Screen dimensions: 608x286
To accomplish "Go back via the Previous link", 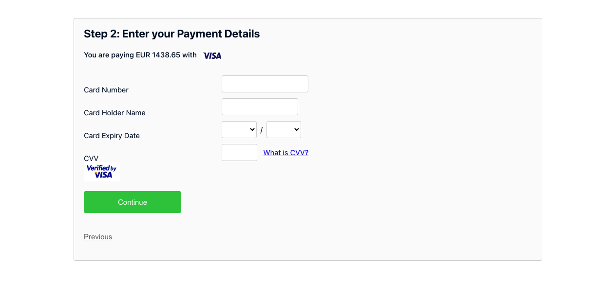I will (98, 237).
